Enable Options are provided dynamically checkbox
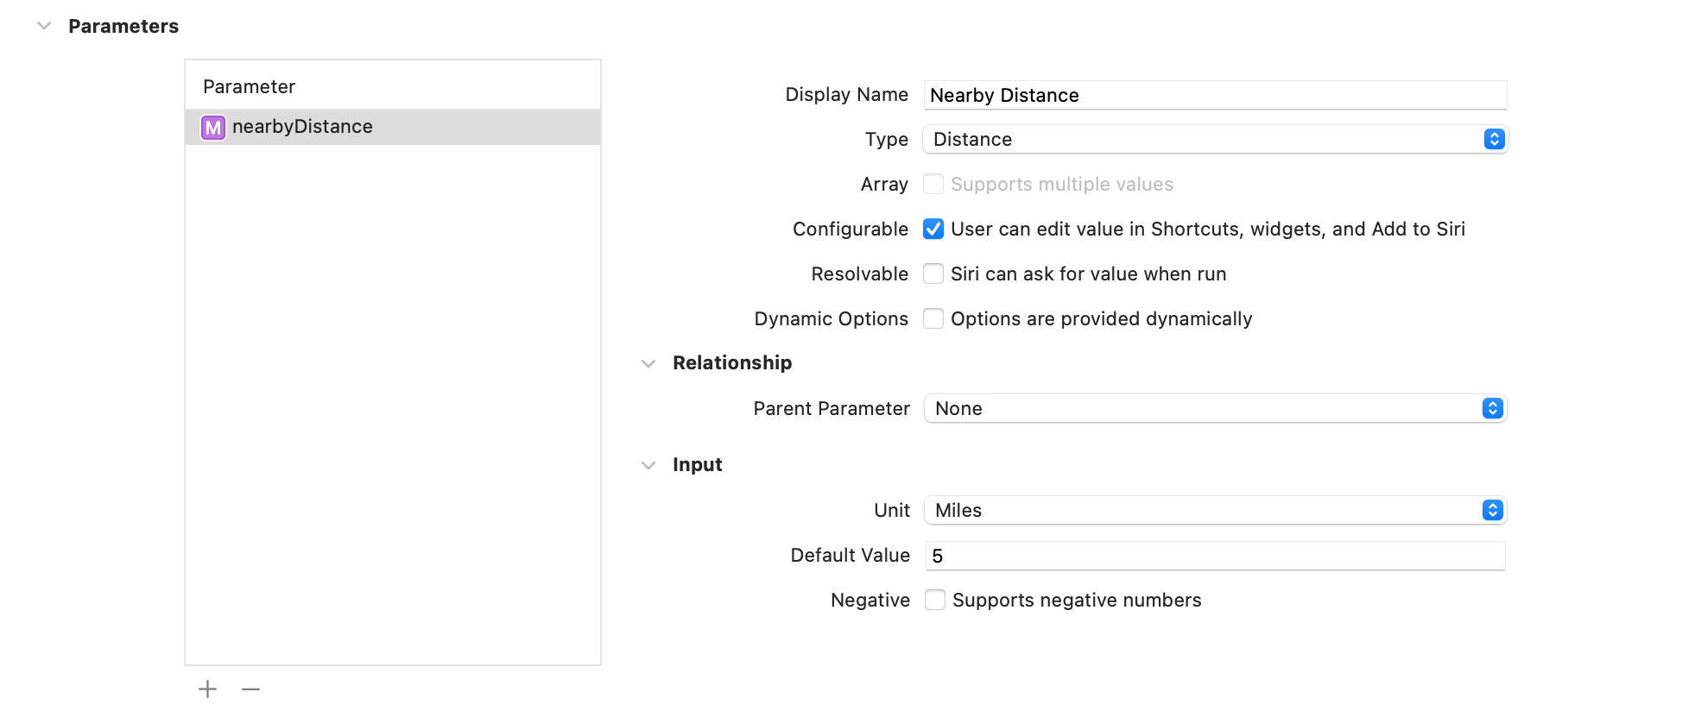Viewport: 1701px width, 711px height. coord(933,319)
